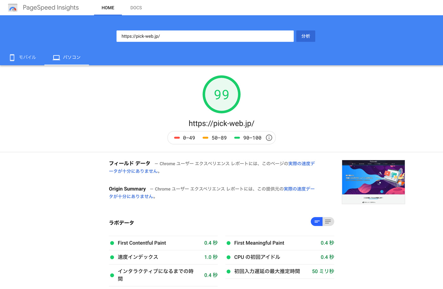Open the HOME tab

point(108,8)
